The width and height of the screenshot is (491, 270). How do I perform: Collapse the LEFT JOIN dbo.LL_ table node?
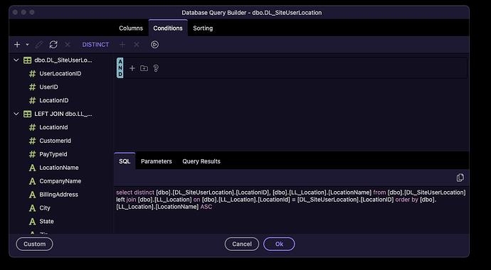pos(16,114)
